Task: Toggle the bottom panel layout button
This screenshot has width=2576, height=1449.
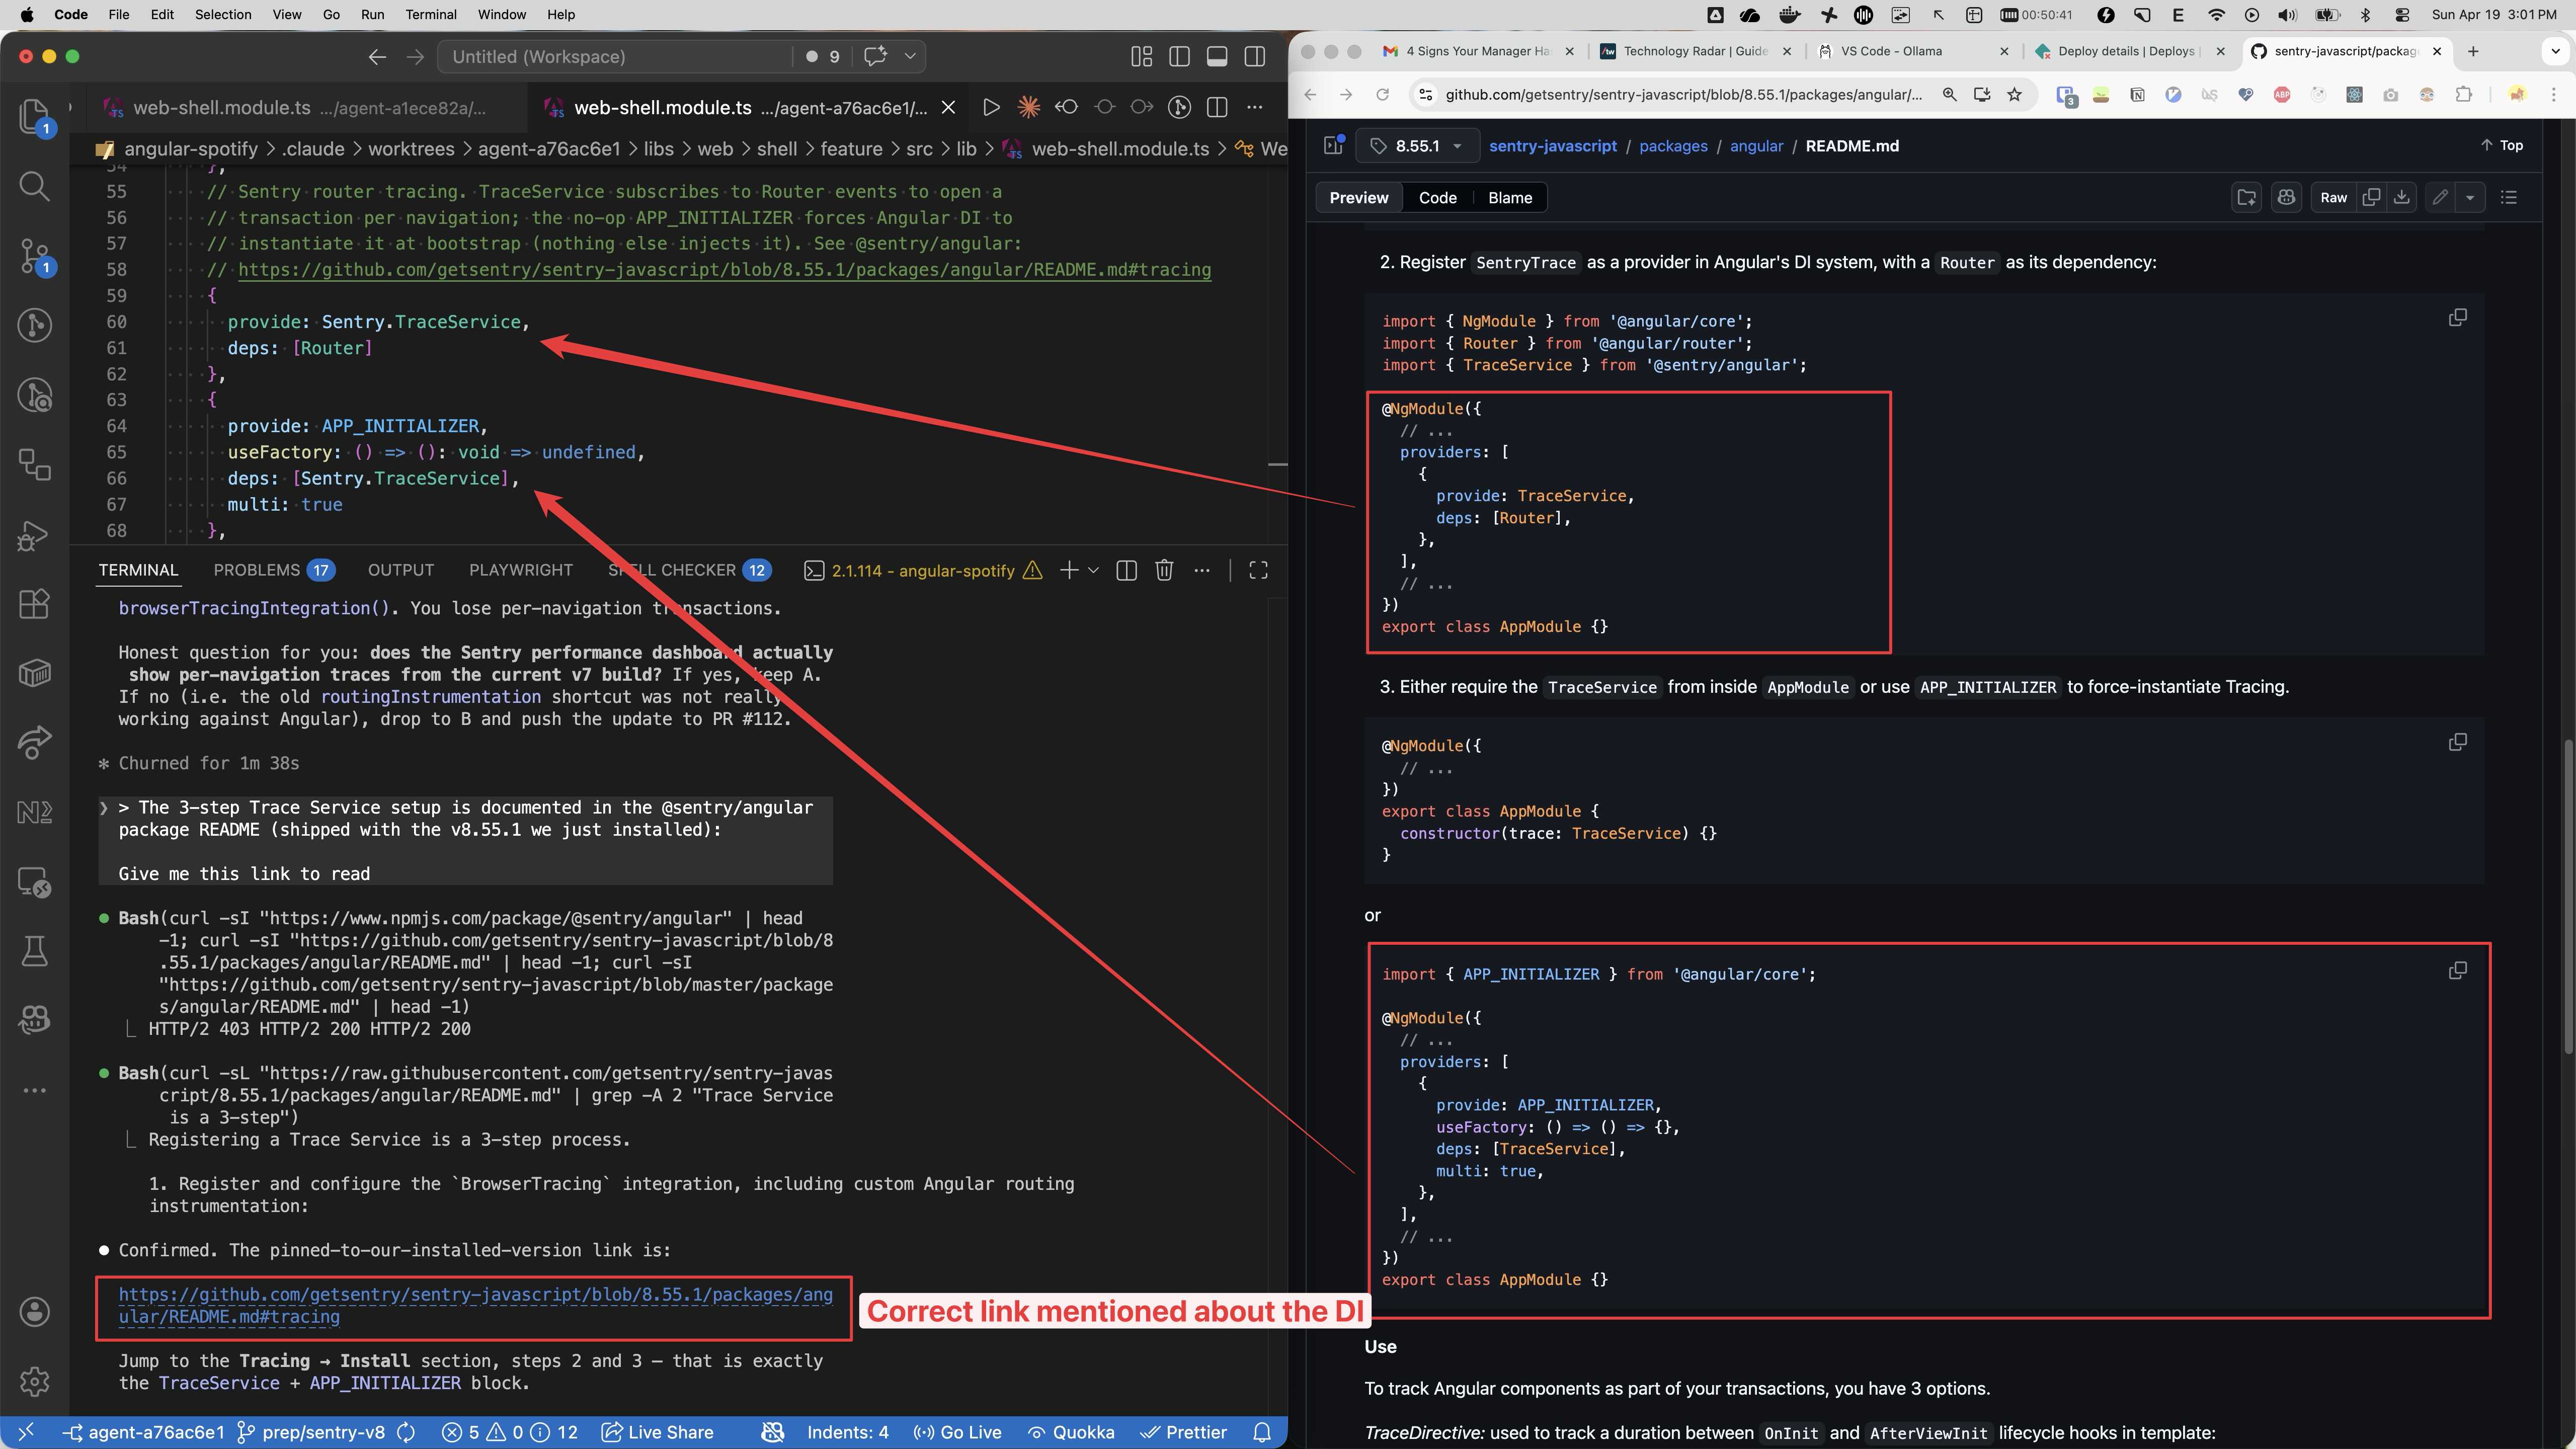Action: coord(1217,57)
